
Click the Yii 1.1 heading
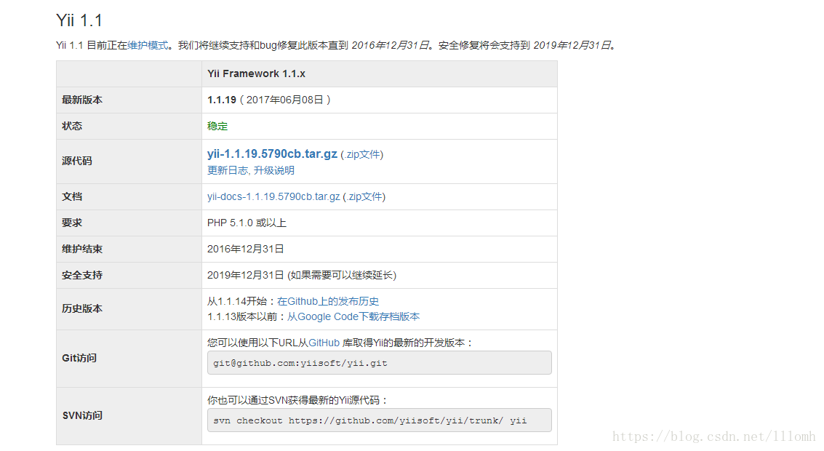point(79,20)
